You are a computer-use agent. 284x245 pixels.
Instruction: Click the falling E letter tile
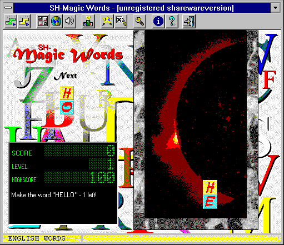coord(210,202)
